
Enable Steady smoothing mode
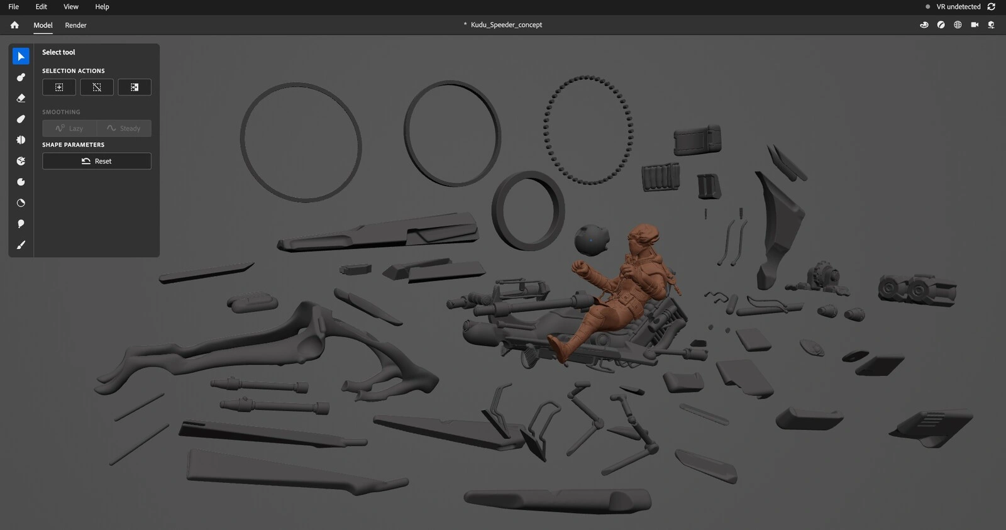[124, 128]
